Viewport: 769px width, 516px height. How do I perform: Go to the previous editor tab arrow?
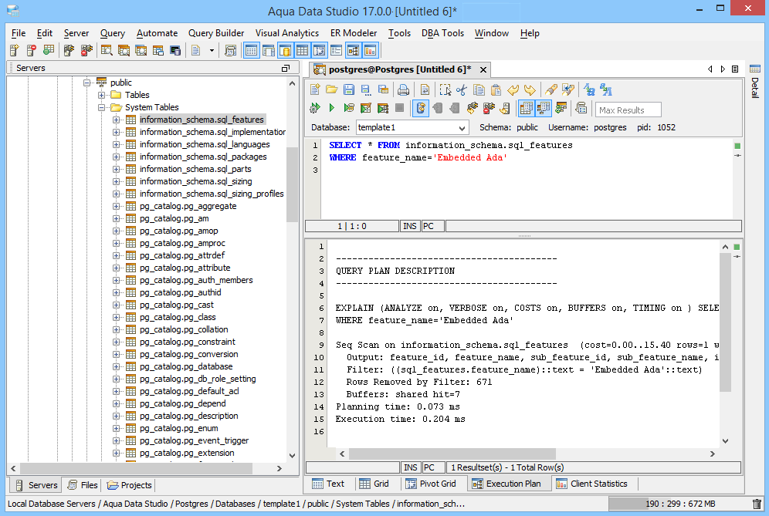pyautogui.click(x=710, y=69)
